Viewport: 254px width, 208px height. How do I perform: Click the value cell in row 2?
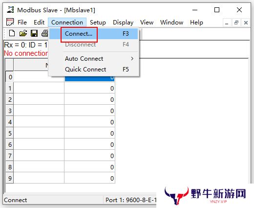tap(89, 99)
